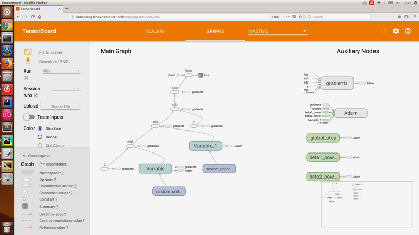Go to Firefox home page icon

(x=40, y=17)
